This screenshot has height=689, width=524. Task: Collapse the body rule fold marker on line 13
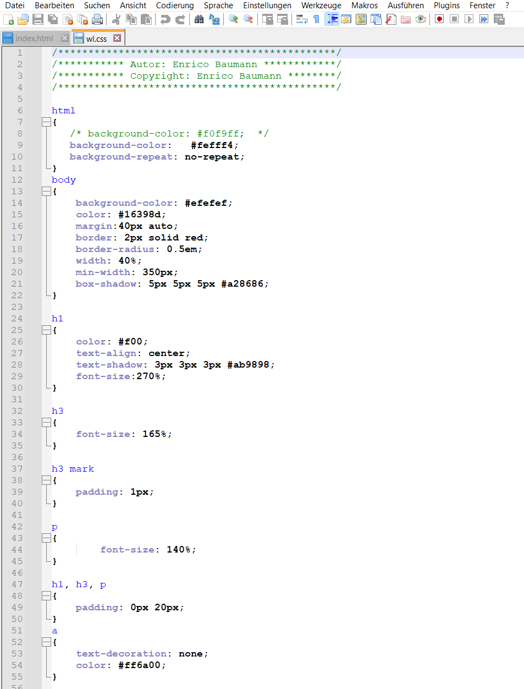pyautogui.click(x=47, y=191)
